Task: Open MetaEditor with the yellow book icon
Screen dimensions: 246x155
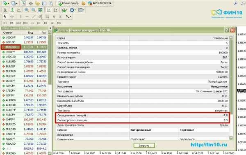Action: (83, 3)
